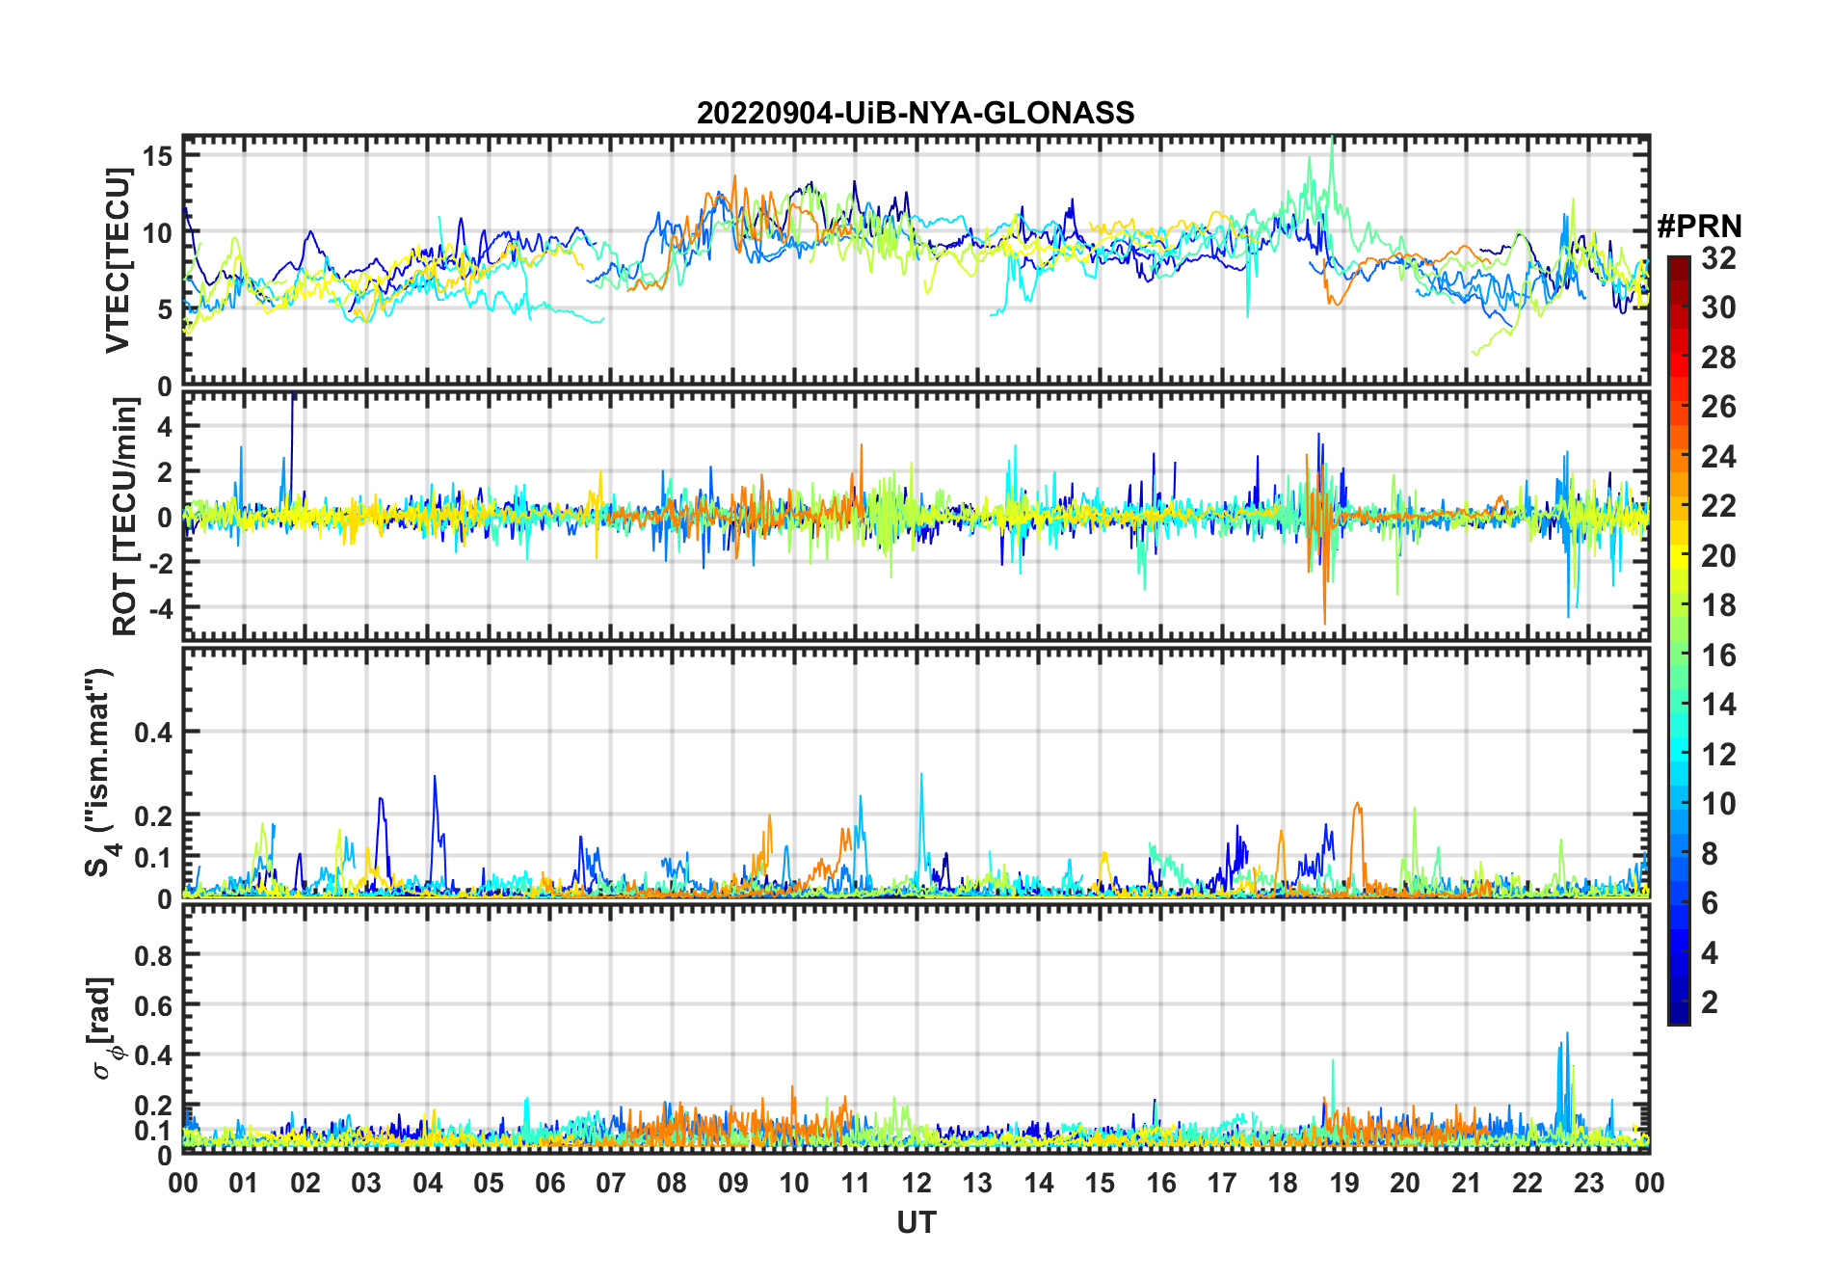Click the 12 hour tick label on UT axis
The image size is (1833, 1282).
click(916, 1183)
